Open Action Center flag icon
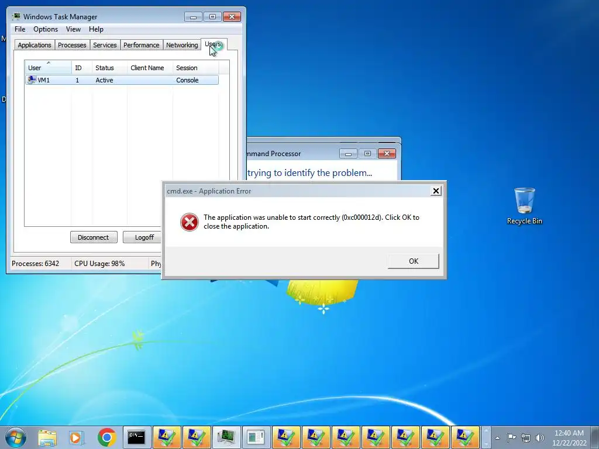The height and width of the screenshot is (449, 599). tap(511, 438)
